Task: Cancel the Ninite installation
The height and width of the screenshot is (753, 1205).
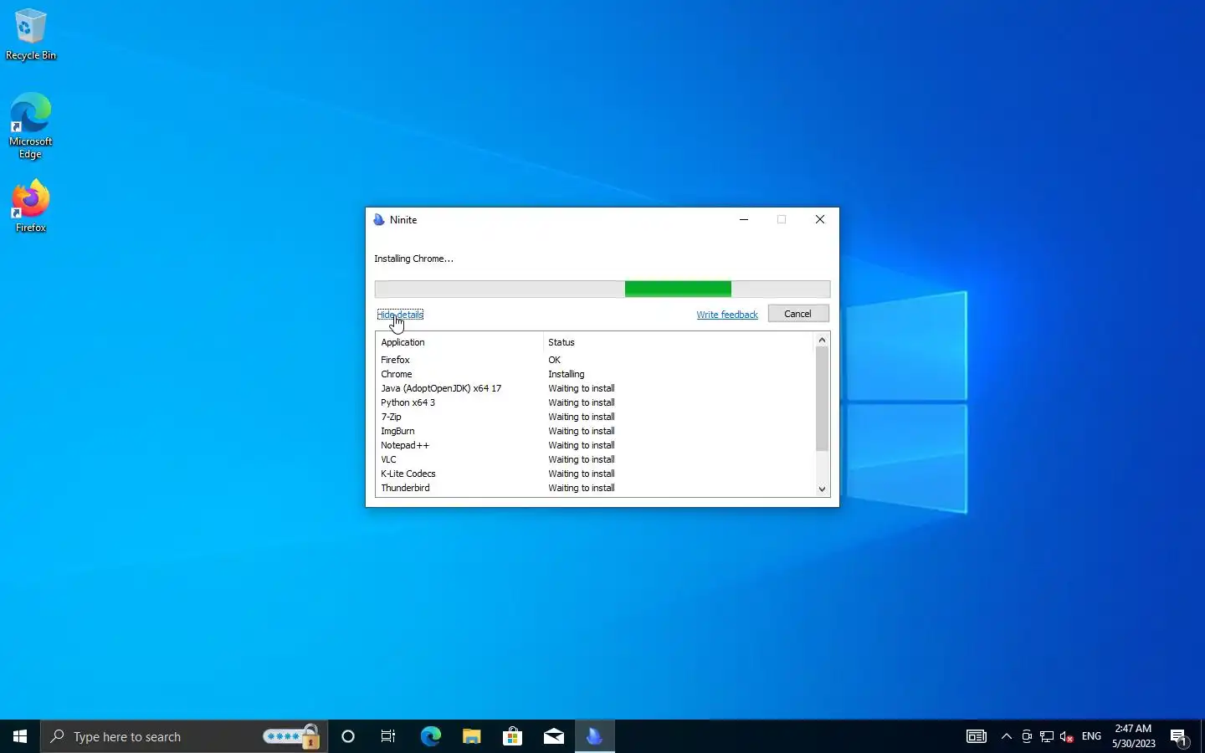Action: coord(798,314)
